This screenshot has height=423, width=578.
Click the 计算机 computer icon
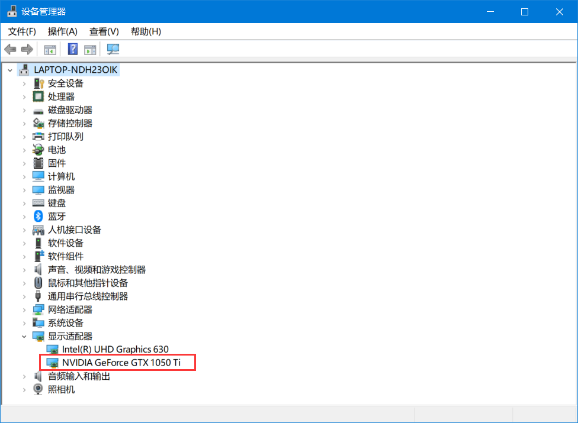tap(38, 176)
